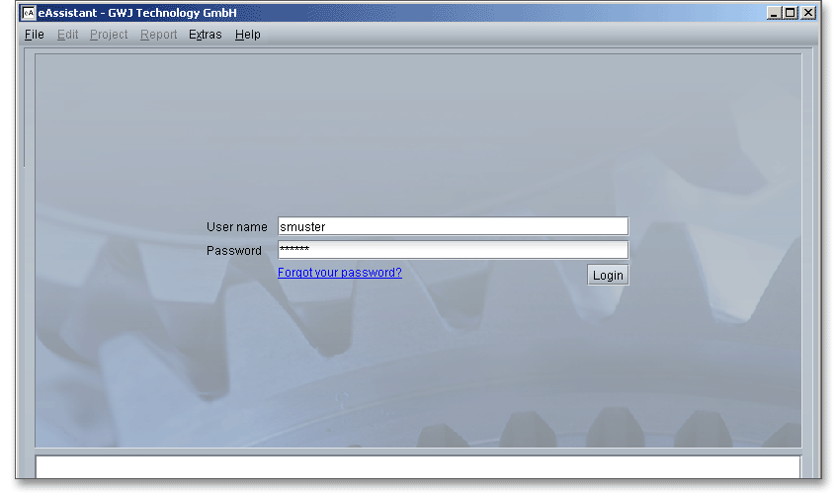Click into the Password input field
This screenshot has height=494, width=837.
[x=453, y=251]
